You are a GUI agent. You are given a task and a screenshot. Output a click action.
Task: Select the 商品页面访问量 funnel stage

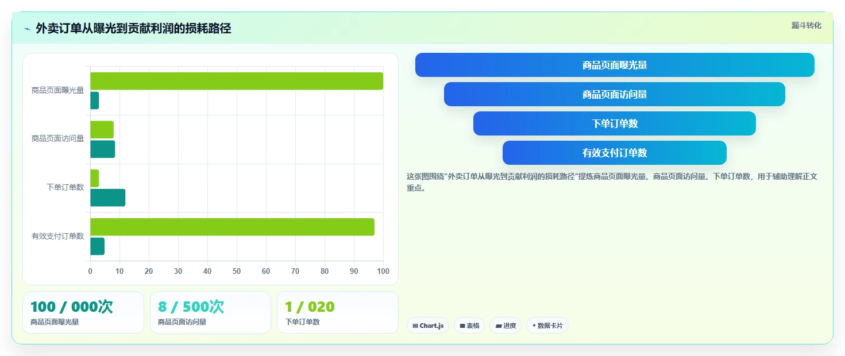point(615,94)
